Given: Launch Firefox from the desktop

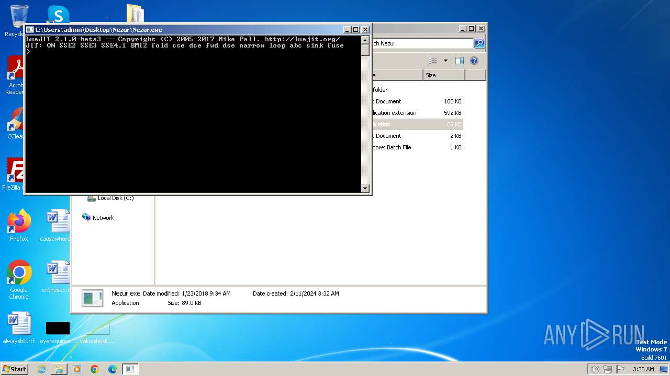Looking at the screenshot, I should pos(19,226).
